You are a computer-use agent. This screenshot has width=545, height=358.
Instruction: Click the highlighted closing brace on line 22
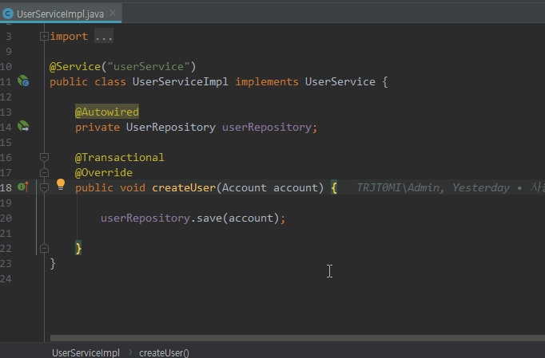pyautogui.click(x=78, y=248)
